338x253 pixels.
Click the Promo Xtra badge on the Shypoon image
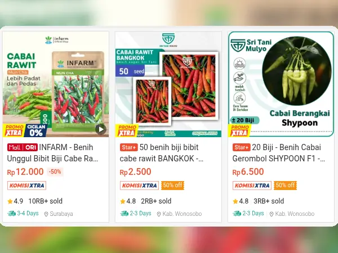[x=239, y=130]
